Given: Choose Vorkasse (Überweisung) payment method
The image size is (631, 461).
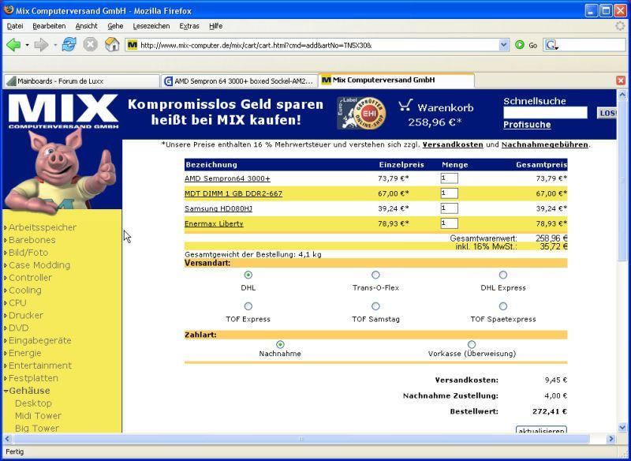Looking at the screenshot, I should click(x=472, y=345).
